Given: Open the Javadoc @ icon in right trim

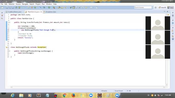Looking at the screenshot, I should coord(173,33).
